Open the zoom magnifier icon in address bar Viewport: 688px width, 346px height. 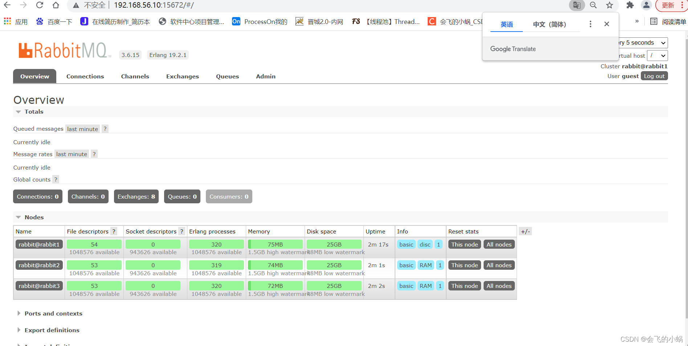coord(593,5)
